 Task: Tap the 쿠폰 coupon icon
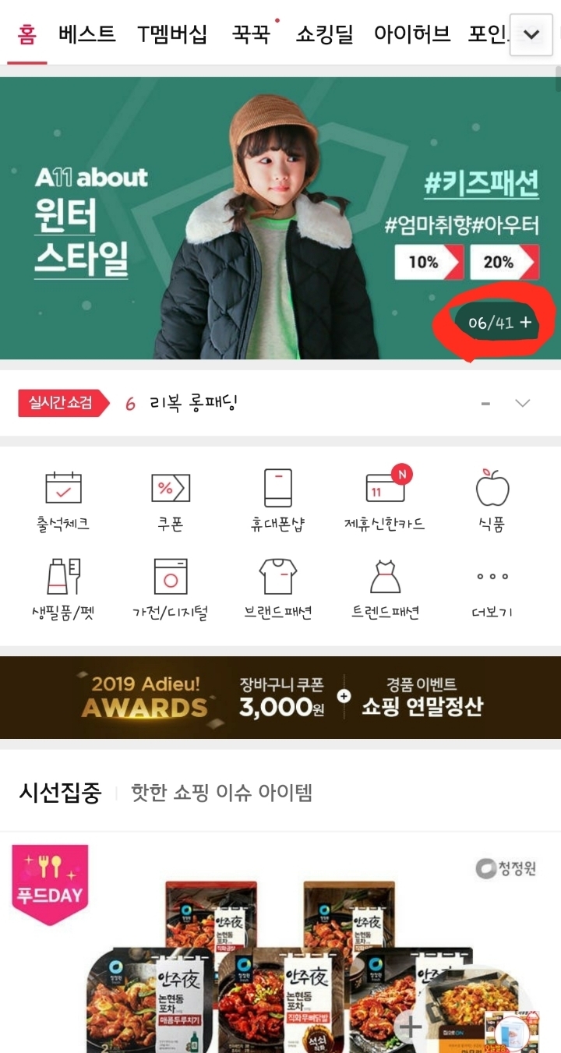click(x=171, y=488)
